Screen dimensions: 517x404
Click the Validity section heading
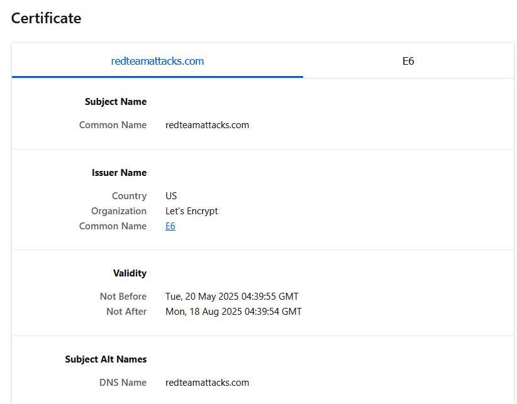click(130, 273)
